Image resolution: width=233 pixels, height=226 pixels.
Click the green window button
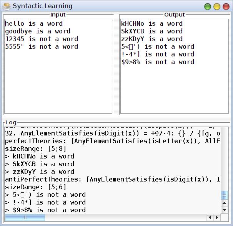[208, 7]
